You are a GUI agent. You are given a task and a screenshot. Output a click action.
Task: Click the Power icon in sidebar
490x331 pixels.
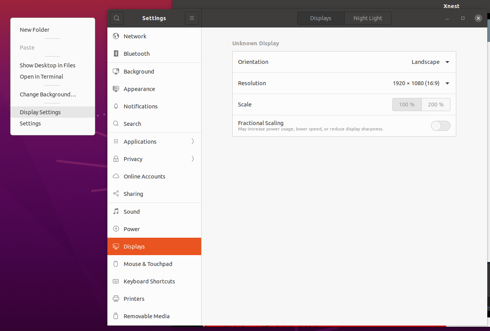coord(116,229)
